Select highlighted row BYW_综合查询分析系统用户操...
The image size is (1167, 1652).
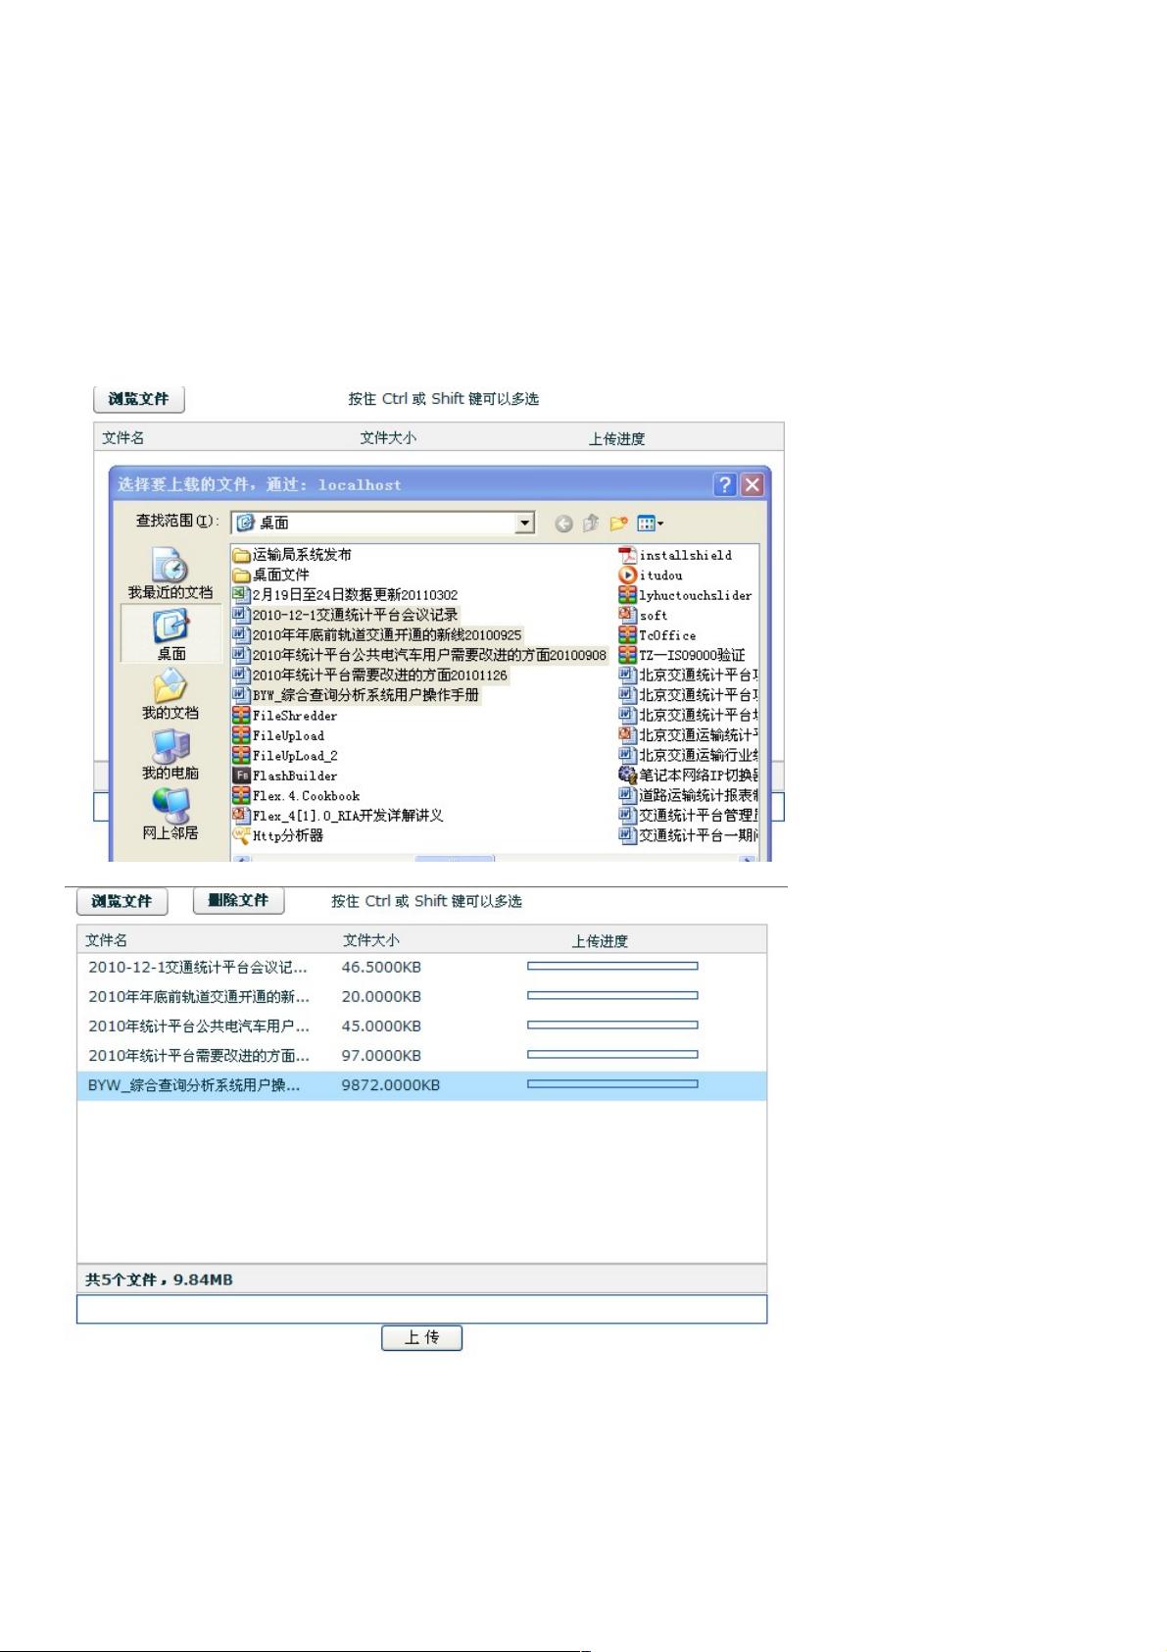[x=421, y=1085]
